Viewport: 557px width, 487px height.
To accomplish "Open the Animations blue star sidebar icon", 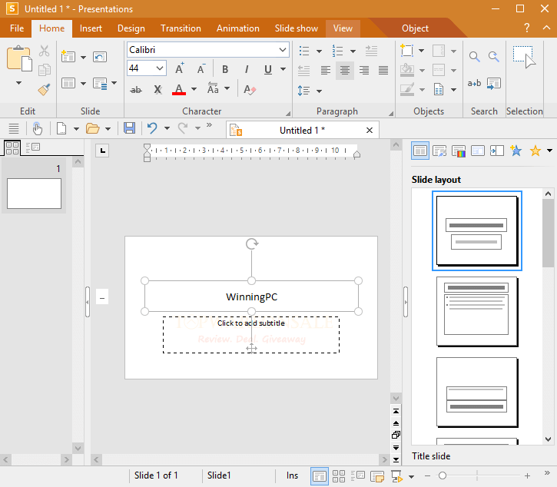I will [516, 151].
